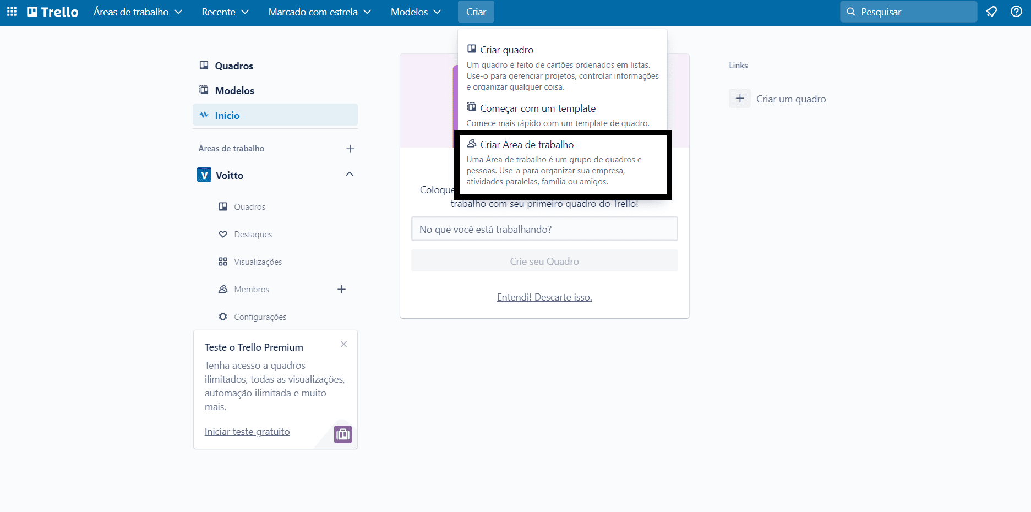This screenshot has height=512, width=1031.
Task: Open the notifications bell icon
Action: tap(991, 12)
